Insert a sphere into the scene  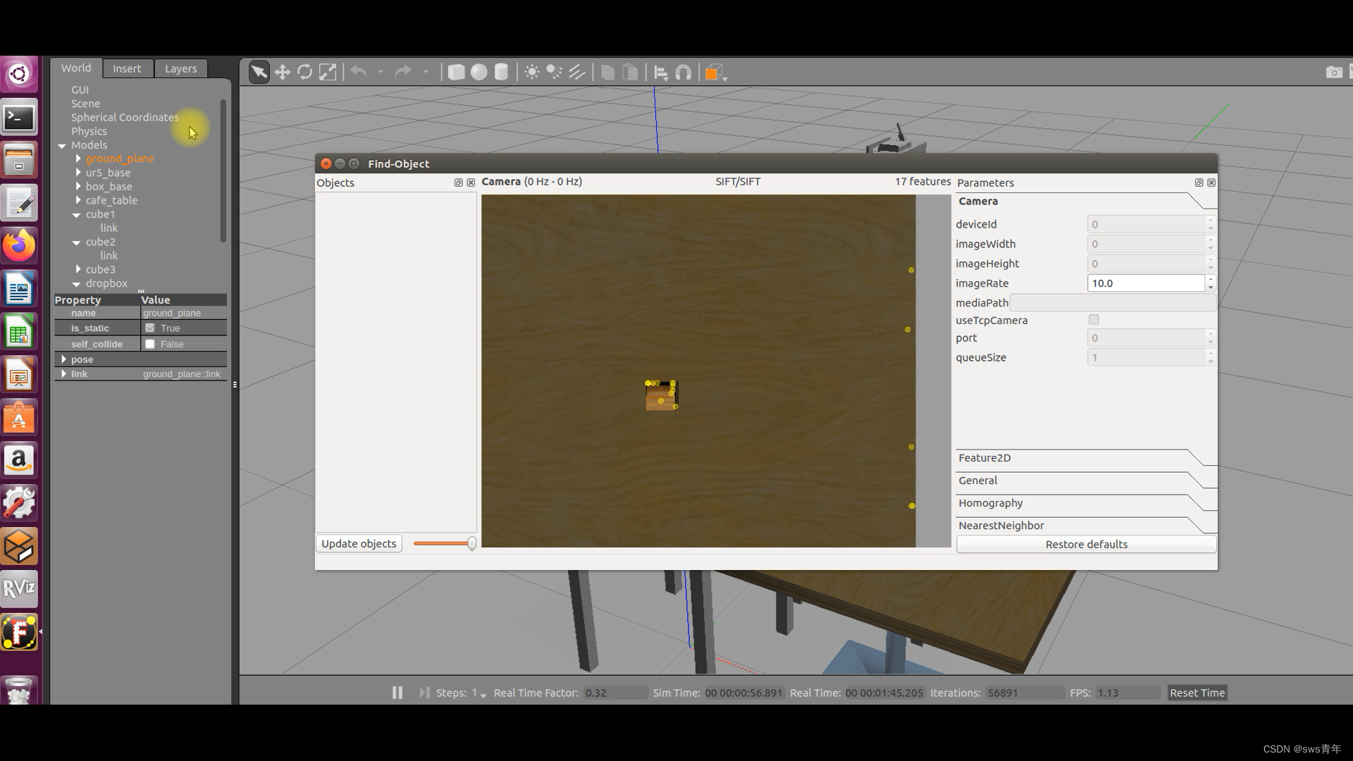coord(479,72)
